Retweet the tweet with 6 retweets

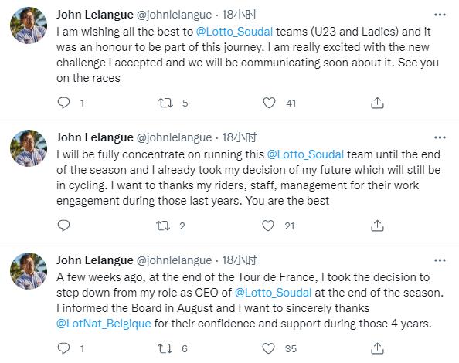pyautogui.click(x=165, y=348)
